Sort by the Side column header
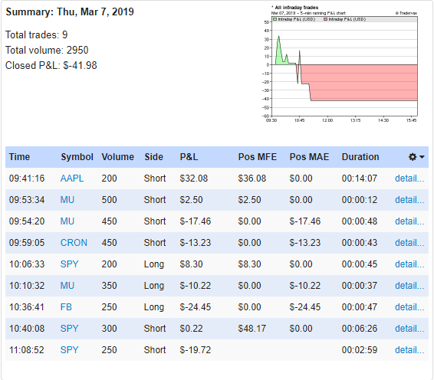 (x=153, y=157)
